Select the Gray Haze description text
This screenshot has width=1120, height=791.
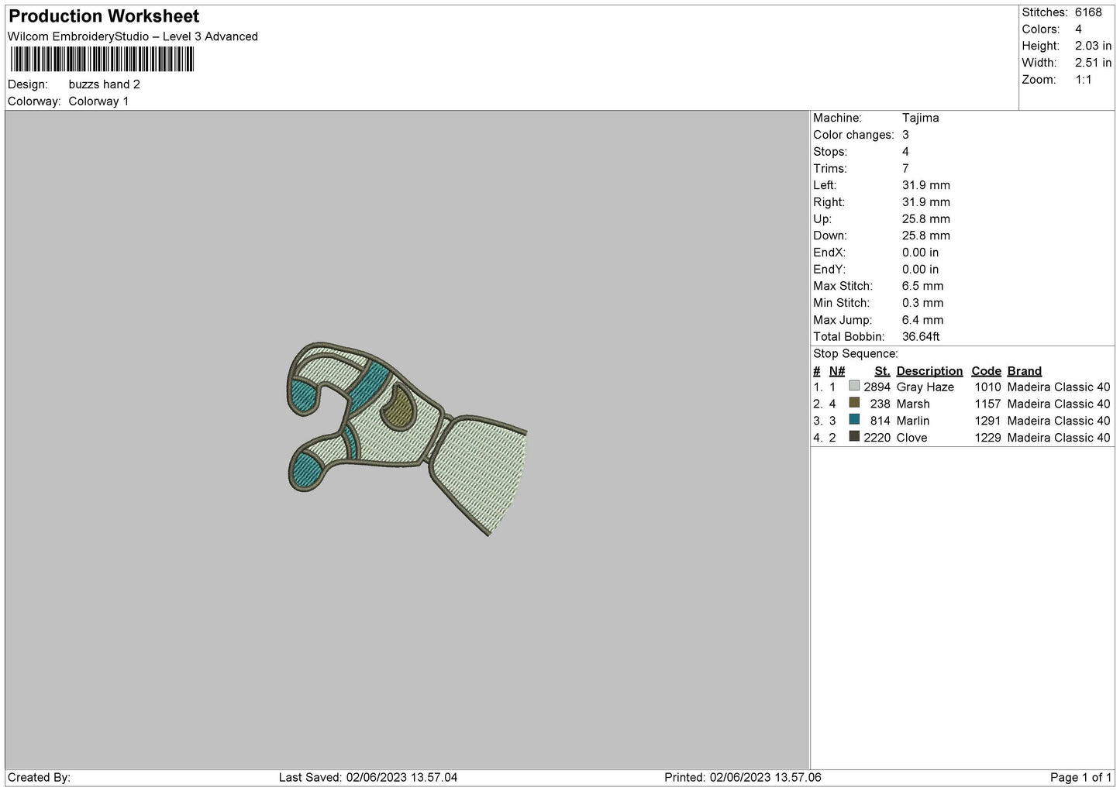(x=925, y=387)
